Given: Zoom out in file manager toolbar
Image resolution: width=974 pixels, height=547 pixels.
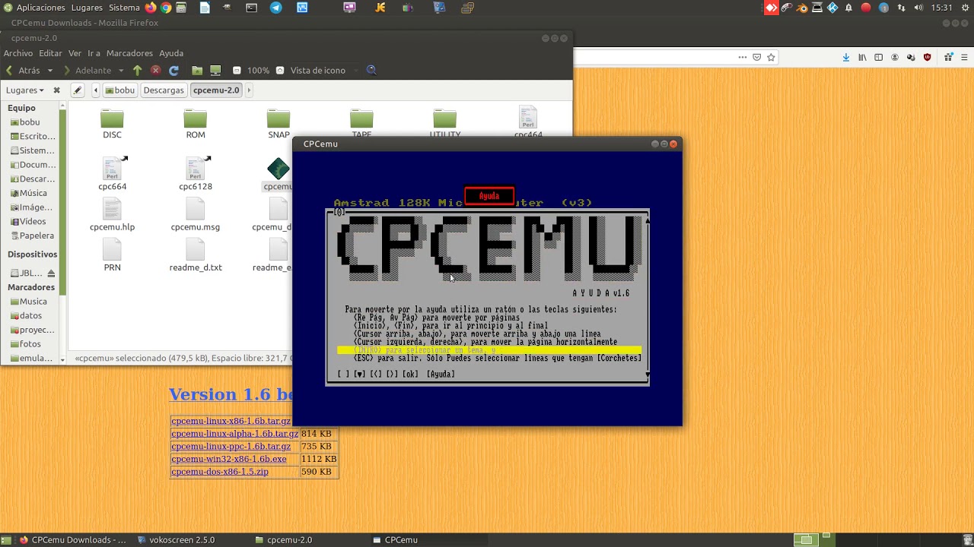Looking at the screenshot, I should pos(237,70).
